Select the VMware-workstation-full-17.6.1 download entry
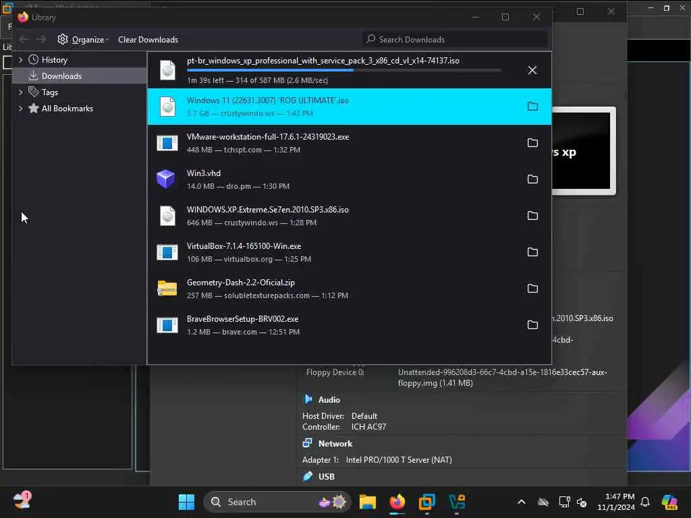 point(349,143)
